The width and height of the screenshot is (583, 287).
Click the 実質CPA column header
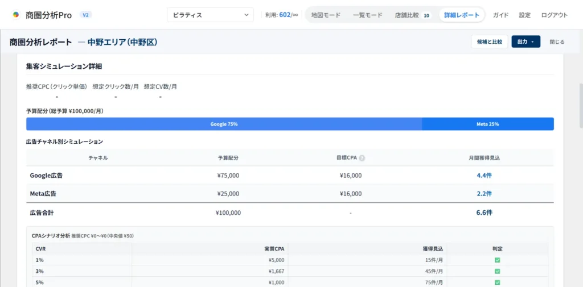(x=276, y=249)
